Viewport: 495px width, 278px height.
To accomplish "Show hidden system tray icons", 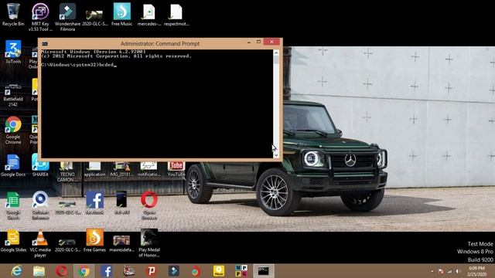I will tap(432, 271).
